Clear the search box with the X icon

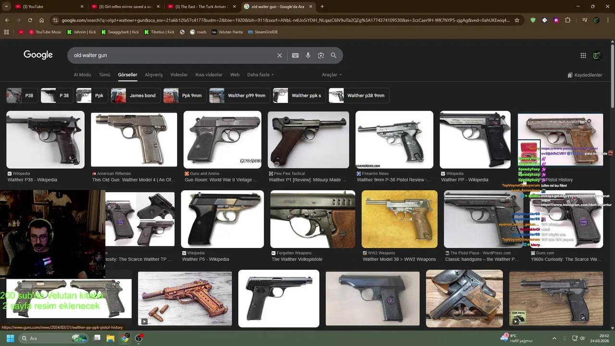tap(280, 55)
